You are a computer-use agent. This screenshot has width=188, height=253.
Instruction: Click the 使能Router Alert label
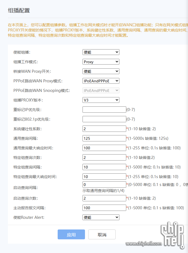[x=29, y=217]
